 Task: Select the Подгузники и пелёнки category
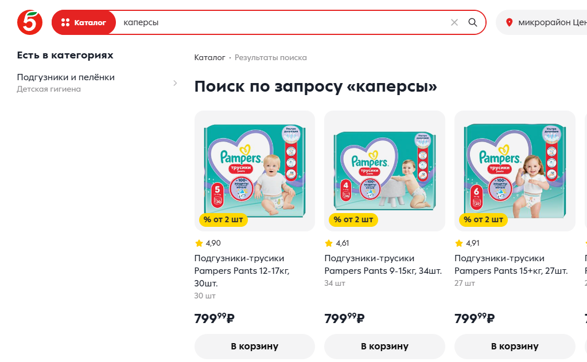(65, 77)
